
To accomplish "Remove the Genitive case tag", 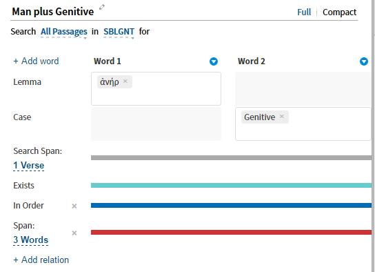I will (x=282, y=117).
